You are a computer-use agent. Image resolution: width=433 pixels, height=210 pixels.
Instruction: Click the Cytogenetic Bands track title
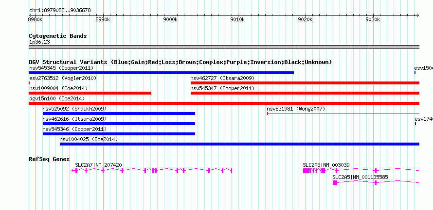(x=58, y=36)
